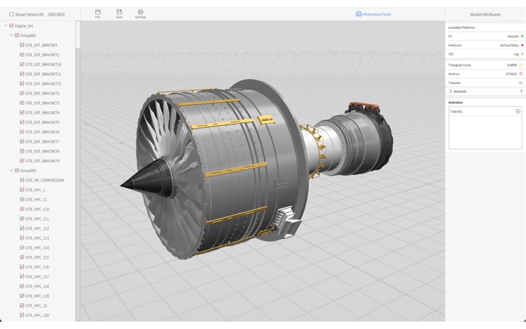The height and width of the screenshot is (329, 526).
Task: Click the Triangular Faces warning icon
Action: pos(521,64)
